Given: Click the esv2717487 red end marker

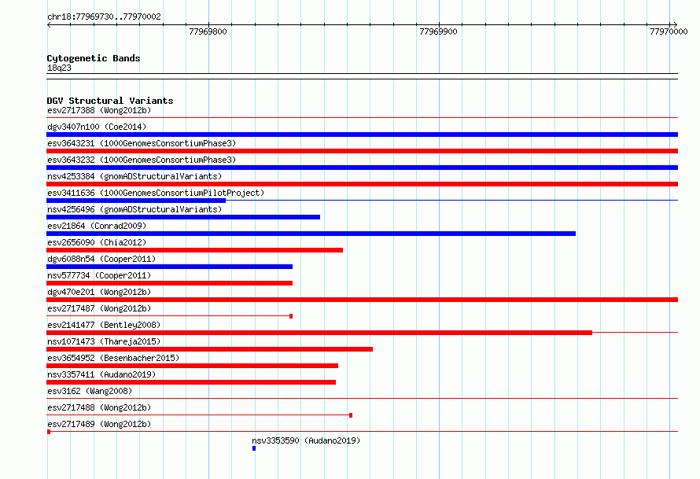Looking at the screenshot, I should pyautogui.click(x=291, y=316).
